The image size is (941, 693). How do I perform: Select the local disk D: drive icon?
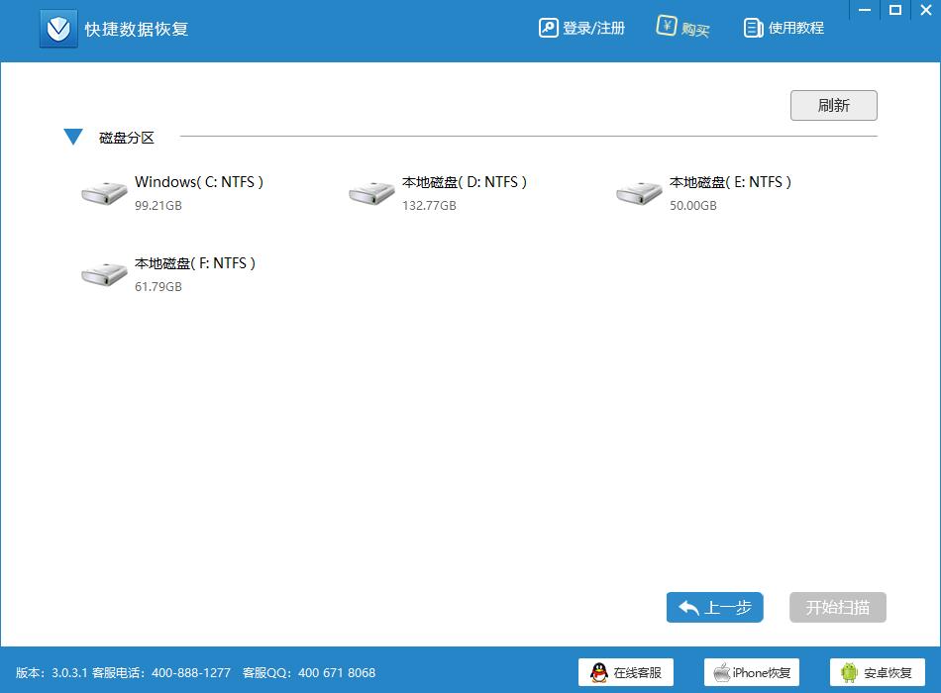pos(371,193)
